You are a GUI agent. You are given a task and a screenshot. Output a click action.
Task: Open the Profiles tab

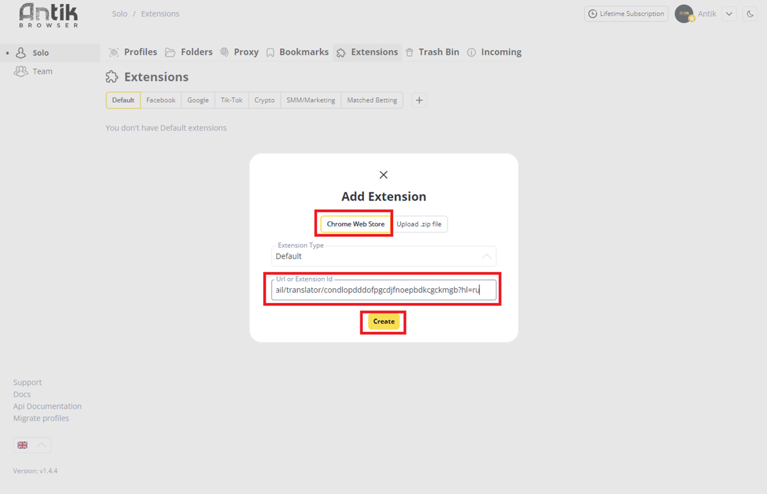point(134,52)
